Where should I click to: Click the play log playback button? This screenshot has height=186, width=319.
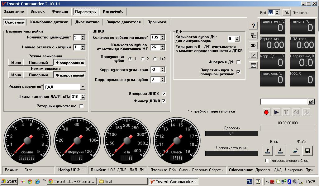pos(276,112)
